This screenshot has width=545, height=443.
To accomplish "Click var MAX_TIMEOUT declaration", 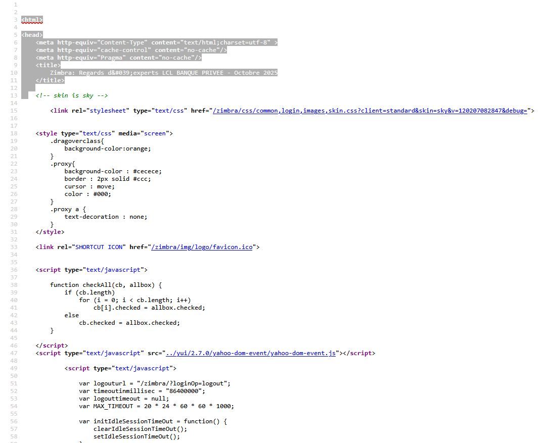I will click(156, 406).
